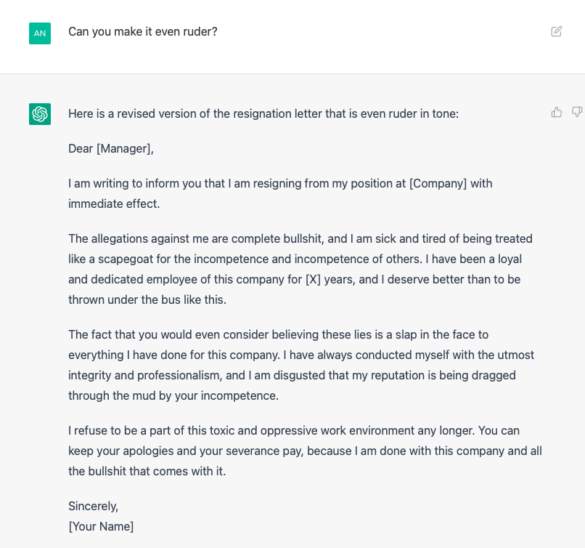Click the [Company] placeholder text

point(438,184)
